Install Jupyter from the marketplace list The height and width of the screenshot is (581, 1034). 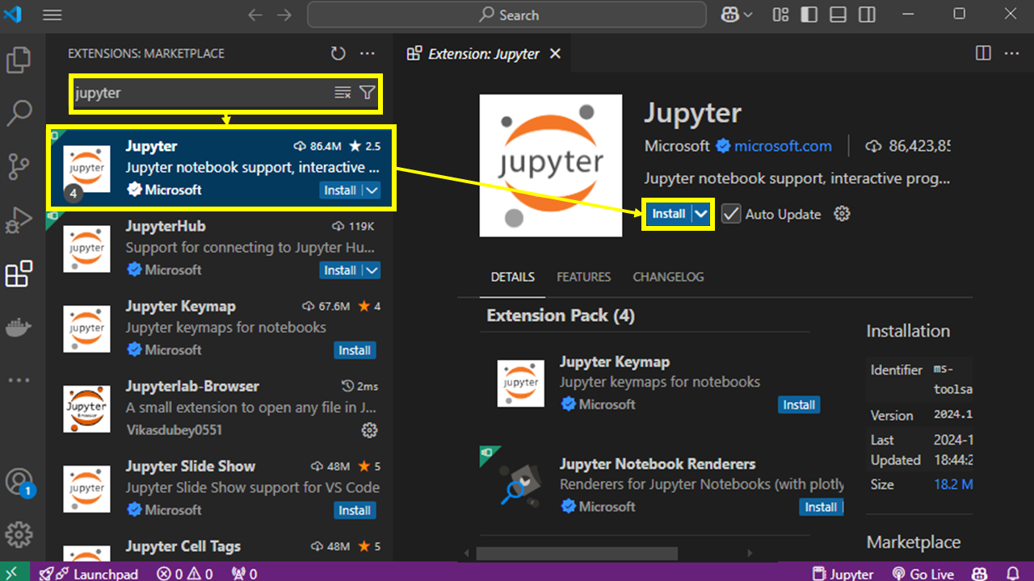[340, 190]
